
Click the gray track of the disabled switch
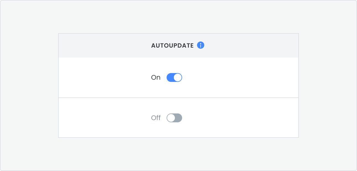[x=178, y=118]
